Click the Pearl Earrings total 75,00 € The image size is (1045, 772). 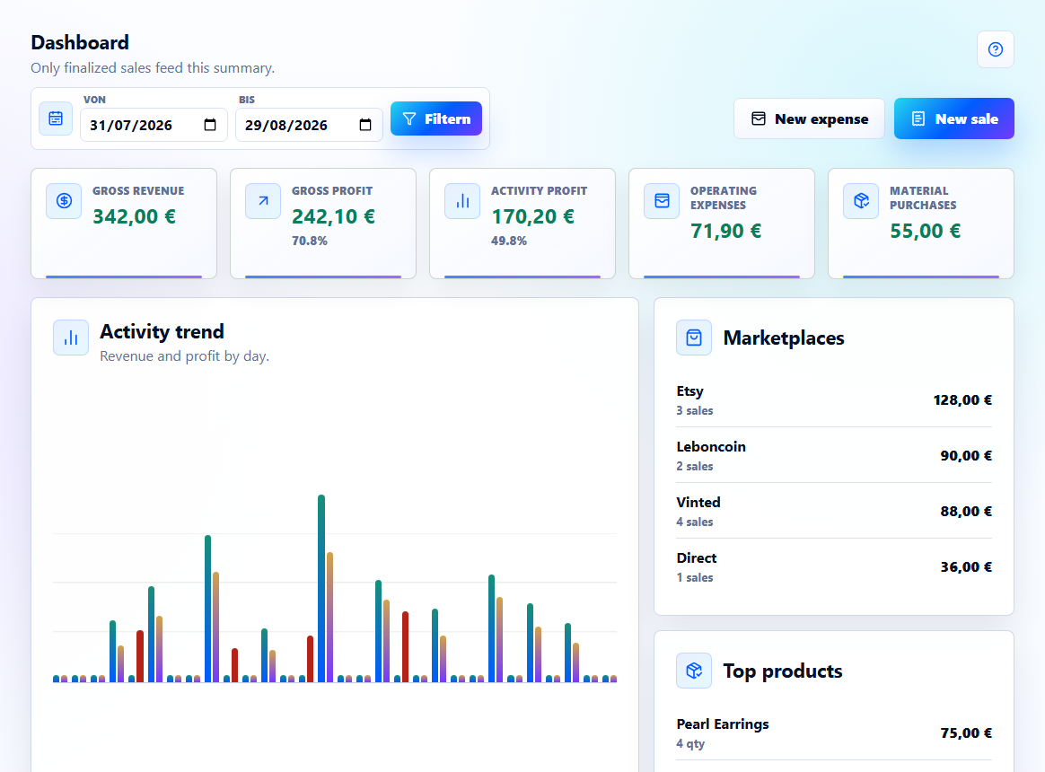pyautogui.click(x=966, y=733)
